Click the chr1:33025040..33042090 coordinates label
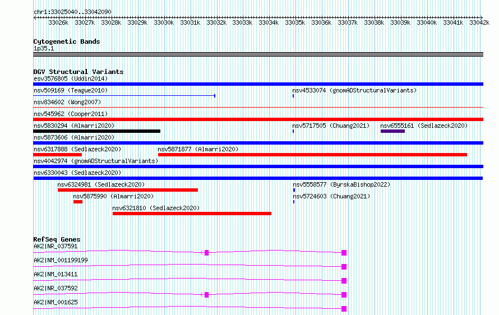The width and height of the screenshot is (499, 315). (72, 12)
